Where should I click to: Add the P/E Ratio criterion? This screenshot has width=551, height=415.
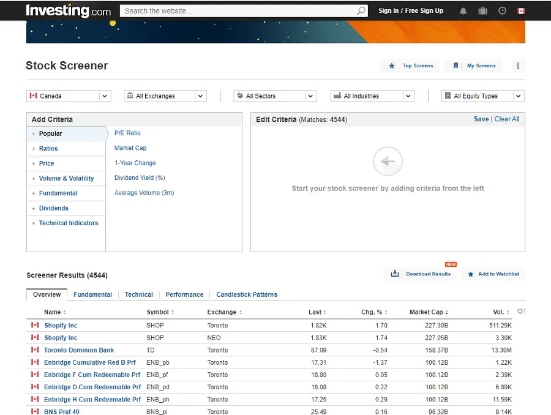pyautogui.click(x=127, y=133)
